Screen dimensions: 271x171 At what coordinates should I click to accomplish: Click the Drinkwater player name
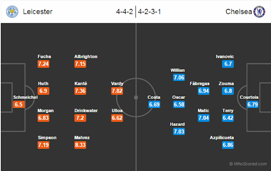pos(86,111)
